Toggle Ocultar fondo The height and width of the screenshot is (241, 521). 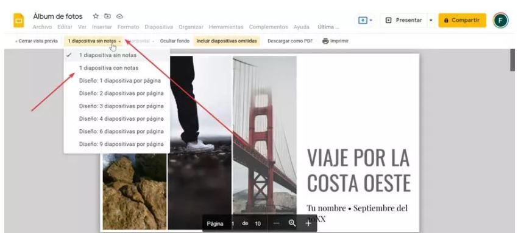tap(175, 41)
